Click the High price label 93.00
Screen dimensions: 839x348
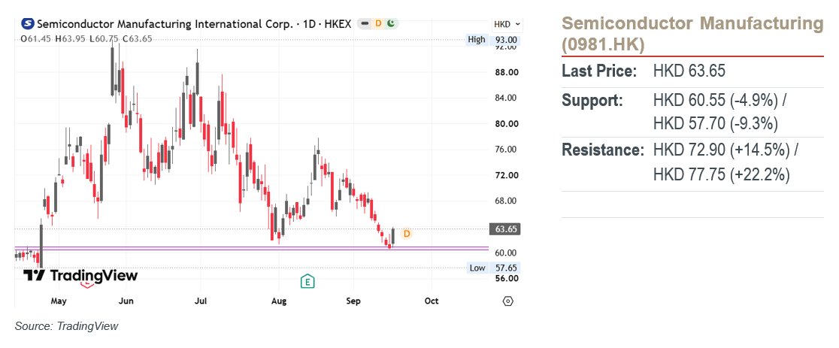tap(493, 40)
